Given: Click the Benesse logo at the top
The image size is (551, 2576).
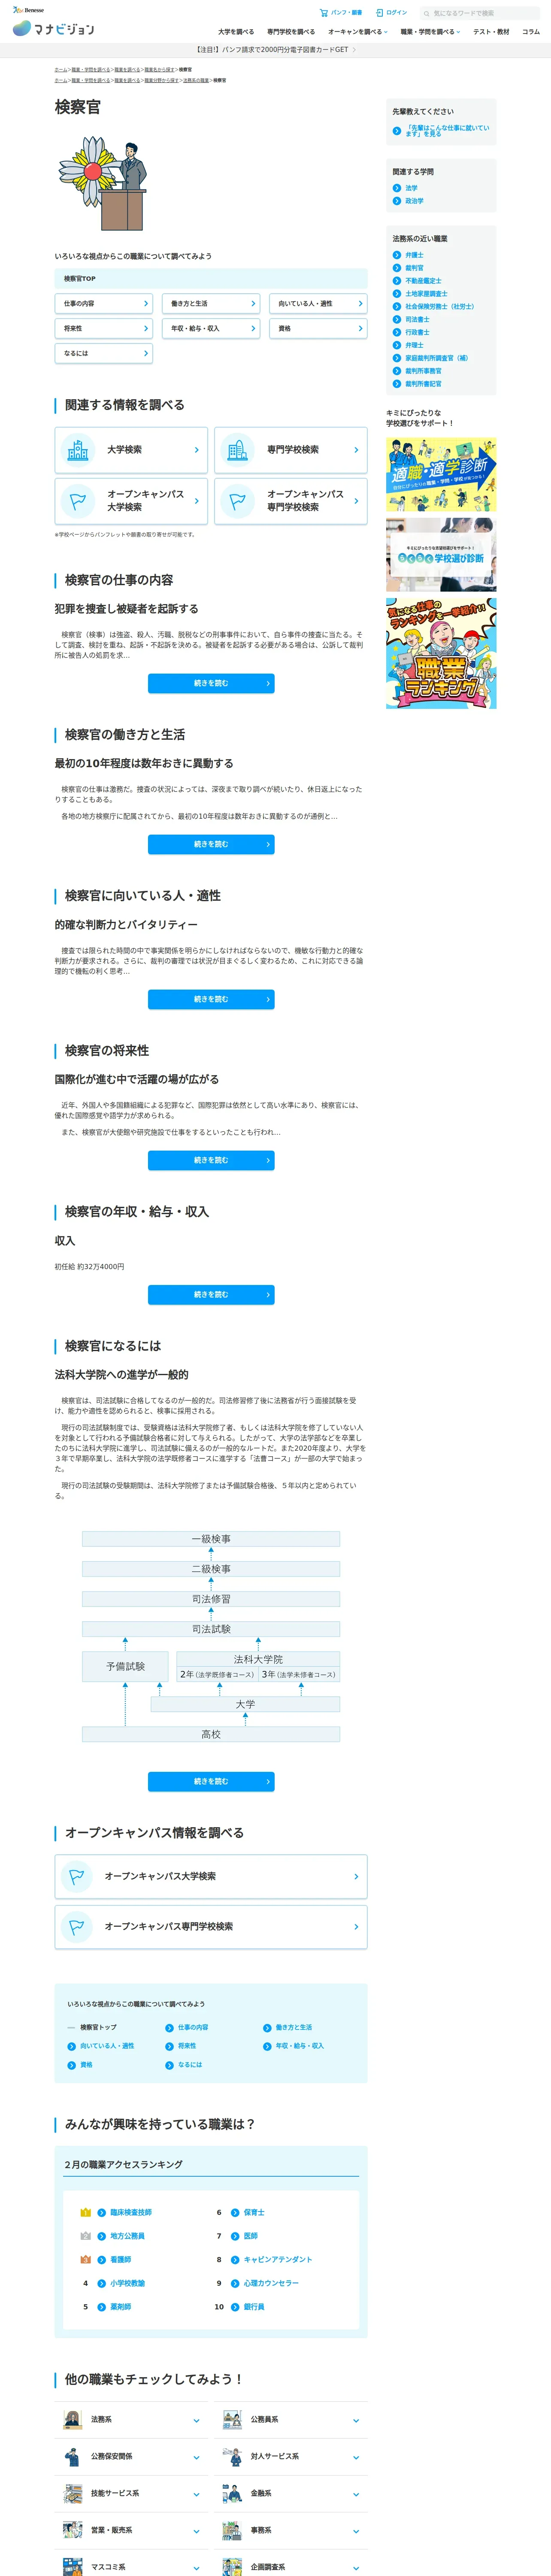Looking at the screenshot, I should click(28, 9).
